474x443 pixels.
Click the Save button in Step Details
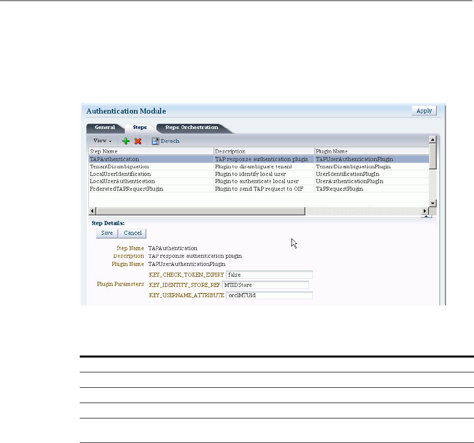107,233
